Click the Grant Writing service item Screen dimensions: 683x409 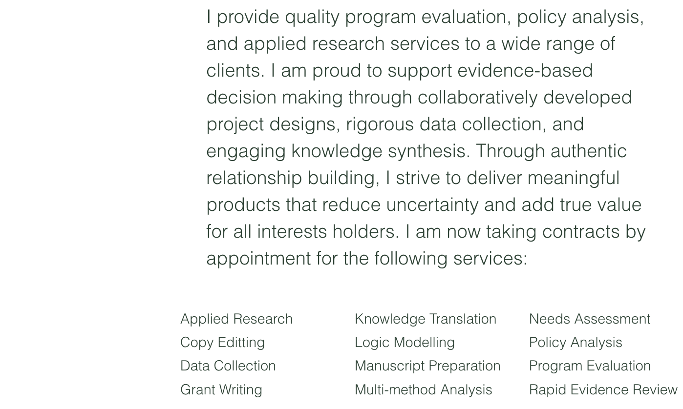(221, 390)
